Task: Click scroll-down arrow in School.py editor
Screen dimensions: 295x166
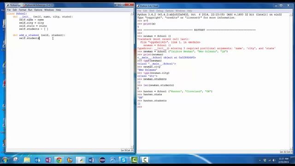Action: (x=132, y=147)
